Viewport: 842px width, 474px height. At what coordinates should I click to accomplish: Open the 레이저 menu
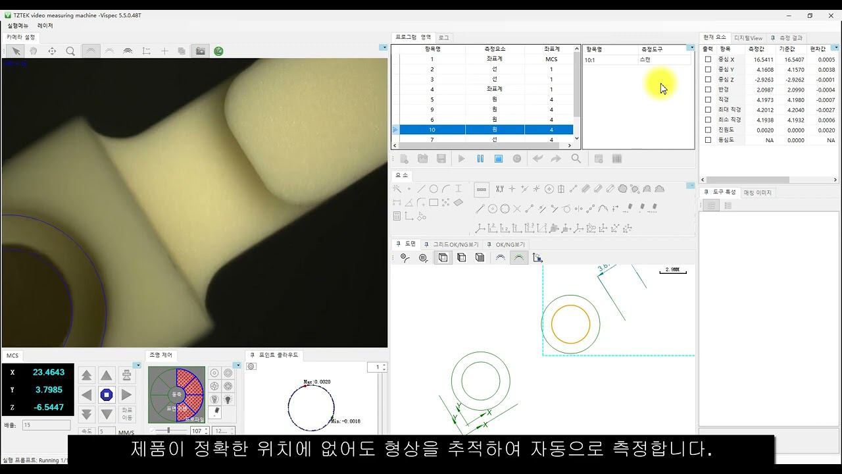coord(45,26)
